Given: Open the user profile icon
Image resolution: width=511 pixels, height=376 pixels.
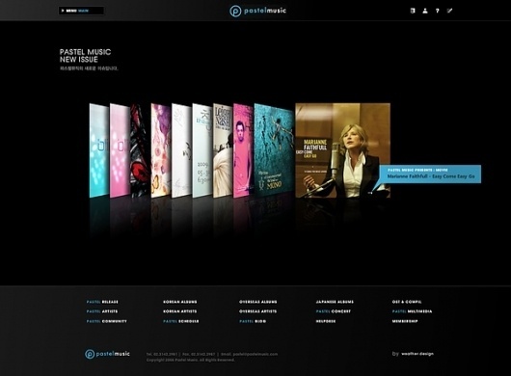Looking at the screenshot, I should (425, 11).
